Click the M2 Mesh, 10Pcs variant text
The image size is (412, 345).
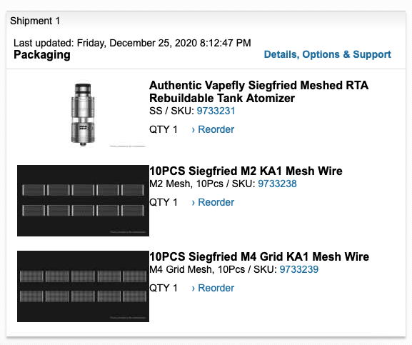(186, 184)
